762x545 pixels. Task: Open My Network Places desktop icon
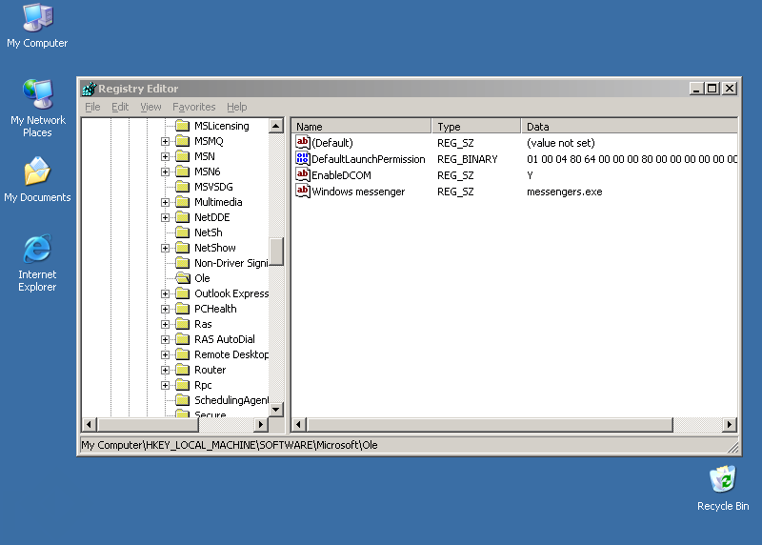(x=37, y=108)
